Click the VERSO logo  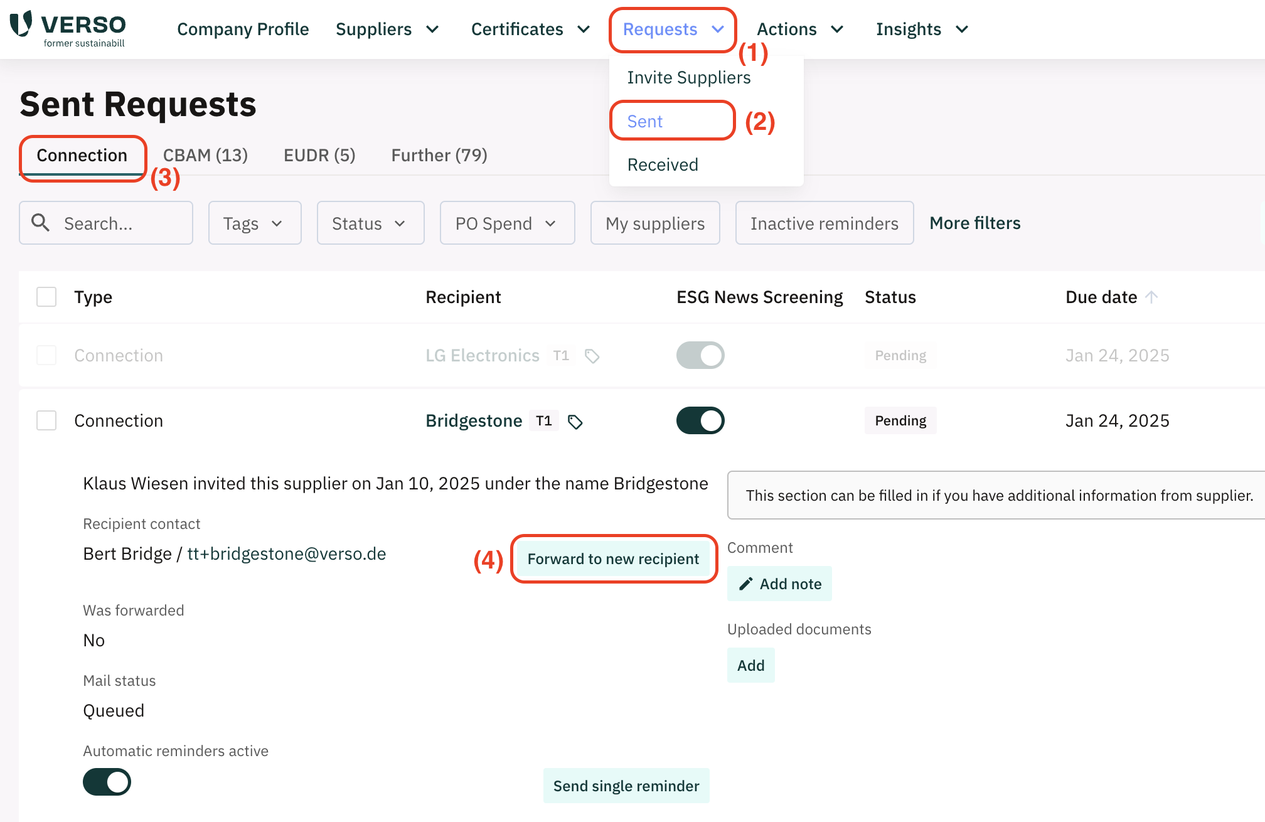click(x=68, y=29)
